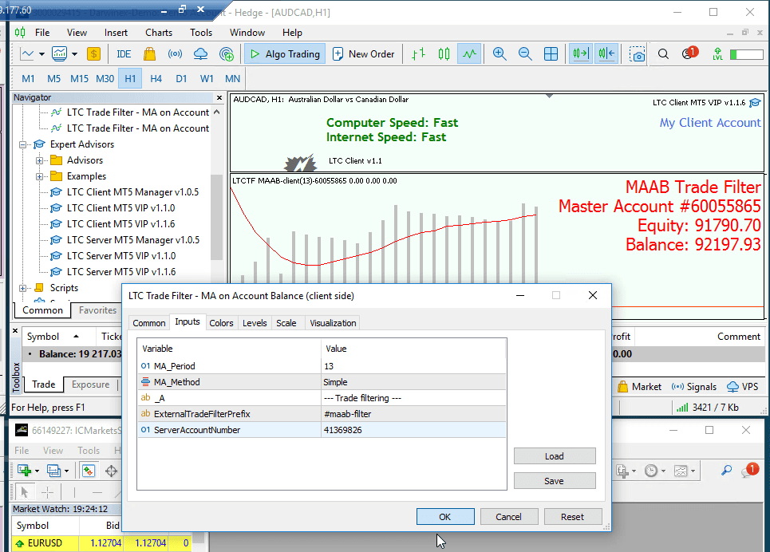Switch chart to bar chart style

tap(418, 54)
